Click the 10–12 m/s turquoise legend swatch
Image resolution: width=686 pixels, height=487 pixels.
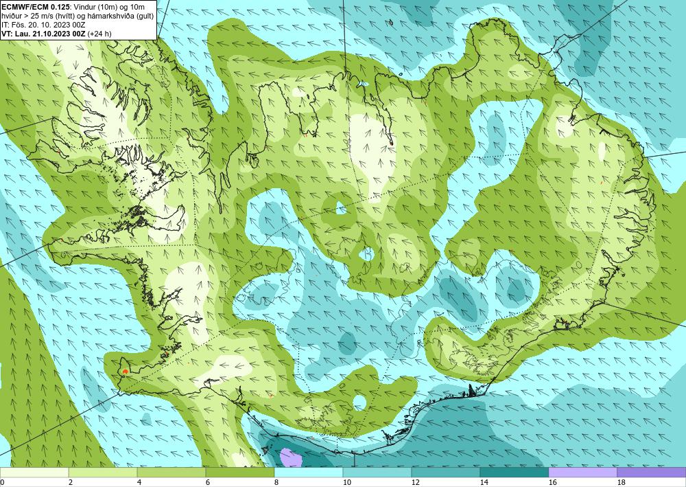point(377,473)
